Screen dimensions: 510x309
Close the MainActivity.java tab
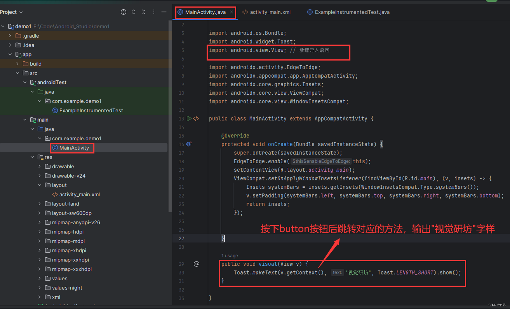click(231, 12)
